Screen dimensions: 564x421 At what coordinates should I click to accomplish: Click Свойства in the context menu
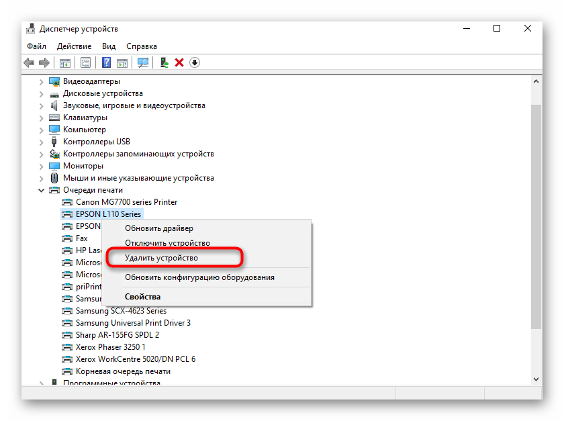click(x=142, y=296)
